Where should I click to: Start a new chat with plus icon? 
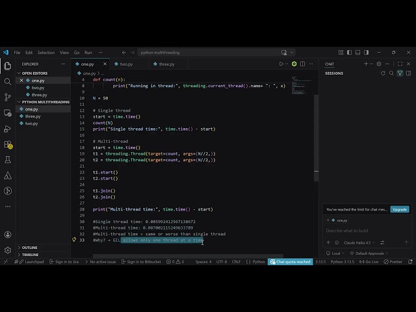tap(366, 64)
